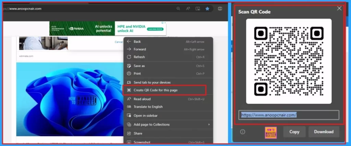The width and height of the screenshot is (351, 146).
Task: Choose Read aloud from the context menu
Action: 168,99
